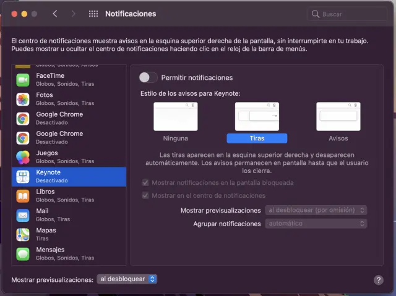This screenshot has height=296, width=396.
Task: Select the Avisos alert style thumbnail
Action: pos(338,116)
